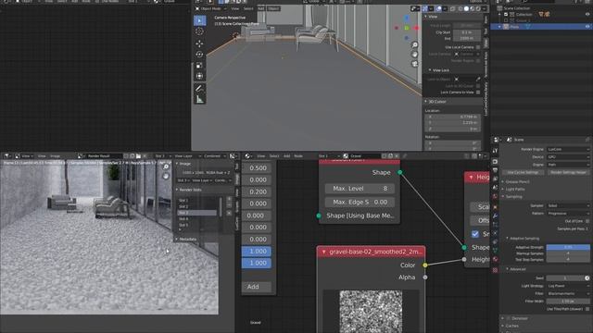
Task: Toggle Denoiser panel checkbox
Action: click(509, 318)
